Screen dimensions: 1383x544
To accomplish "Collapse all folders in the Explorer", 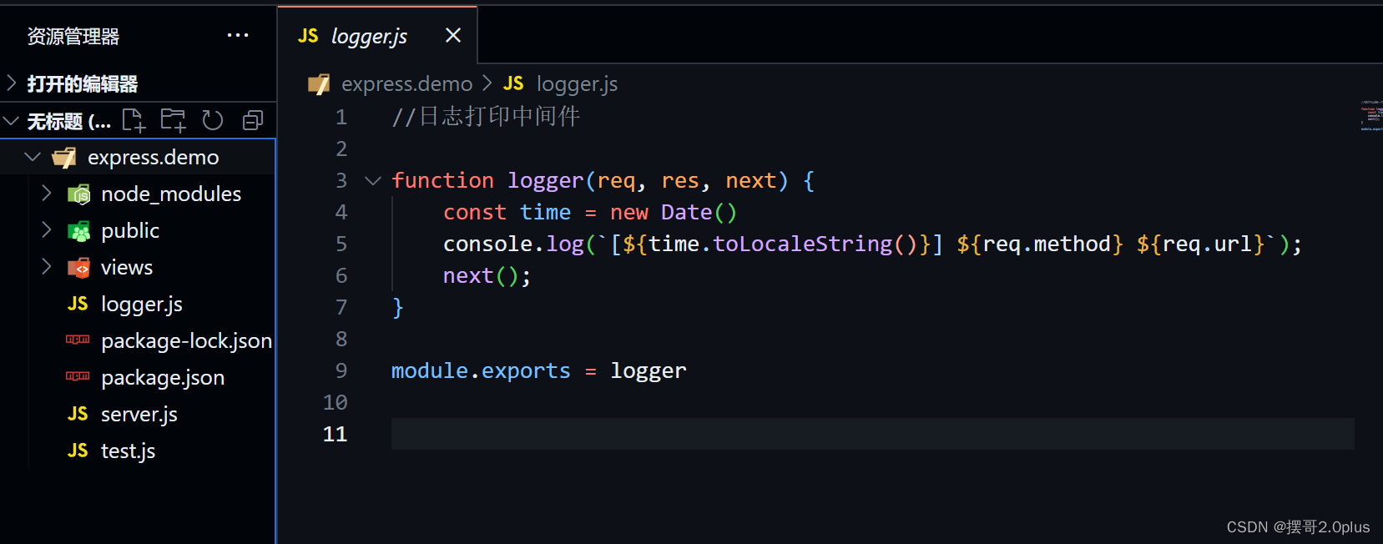I will pyautogui.click(x=253, y=121).
